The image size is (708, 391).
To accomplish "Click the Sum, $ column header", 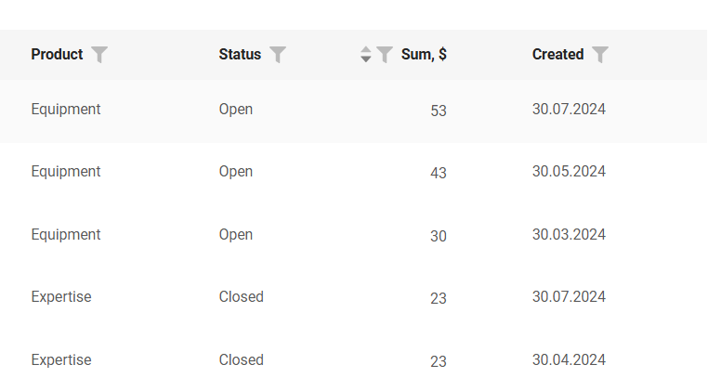I will pyautogui.click(x=424, y=55).
